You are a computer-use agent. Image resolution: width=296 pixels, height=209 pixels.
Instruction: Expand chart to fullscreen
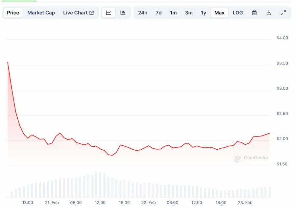(x=283, y=13)
